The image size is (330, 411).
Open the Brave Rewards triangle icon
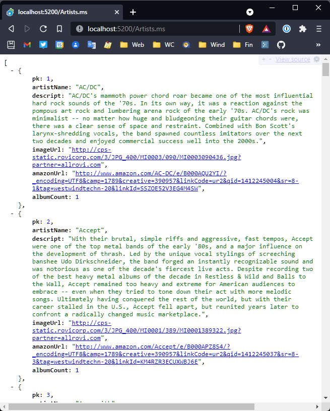click(x=266, y=29)
